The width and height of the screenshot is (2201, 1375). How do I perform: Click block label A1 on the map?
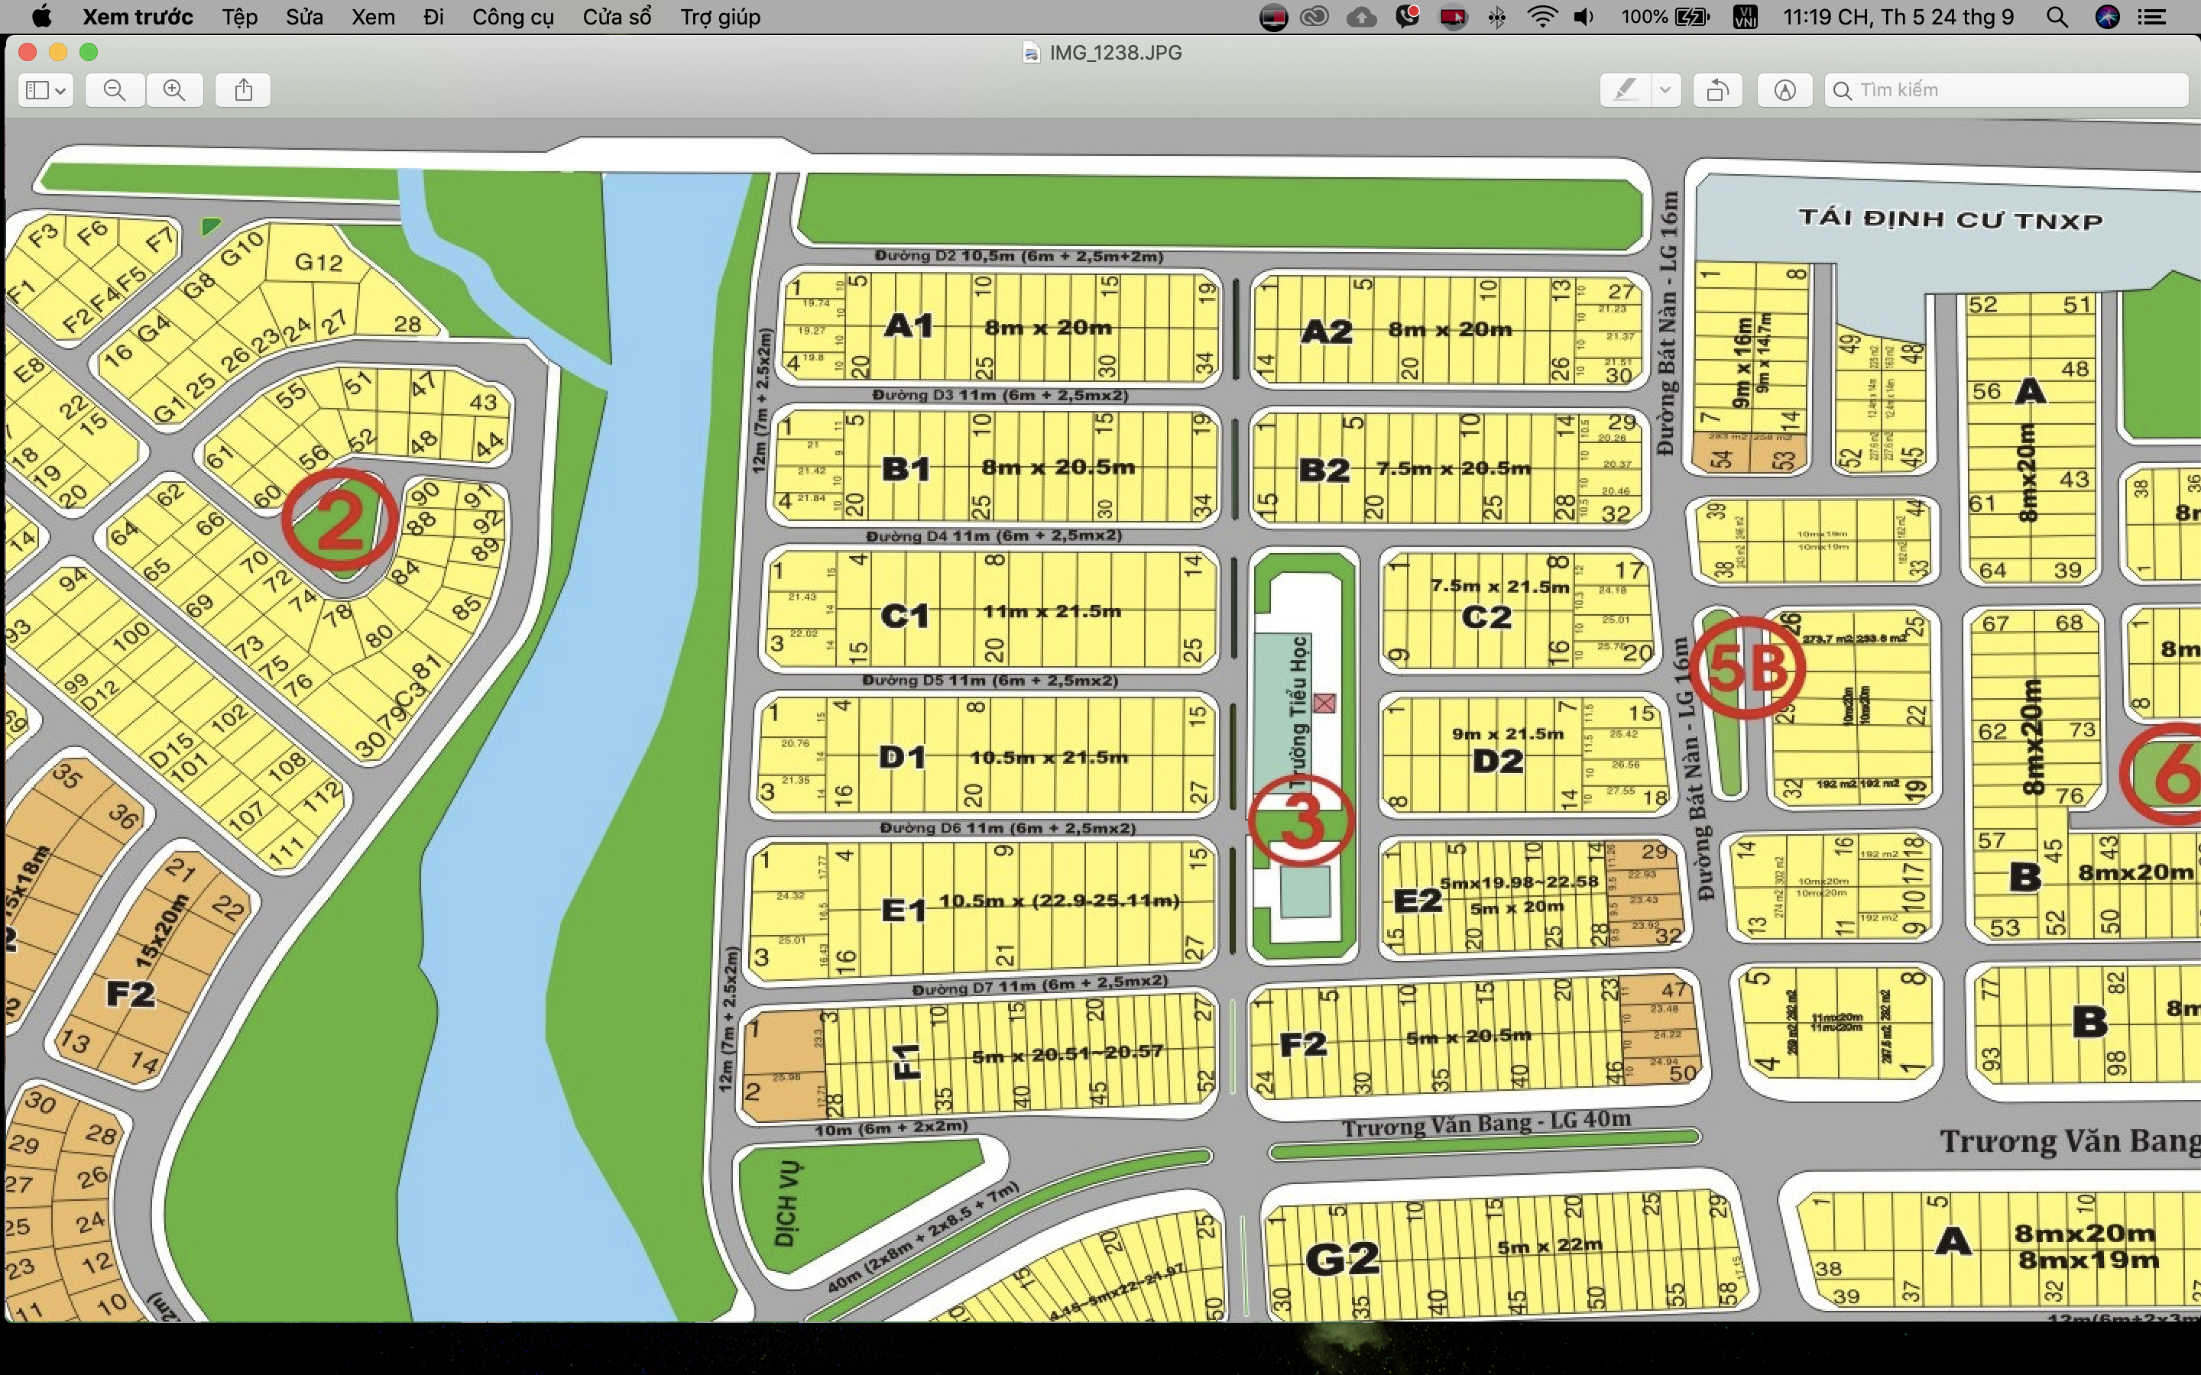tap(909, 325)
